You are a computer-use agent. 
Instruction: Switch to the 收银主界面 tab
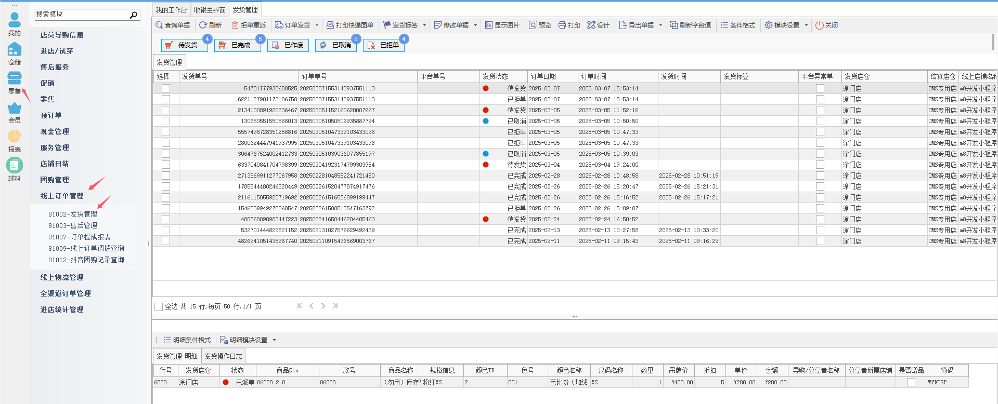click(210, 10)
